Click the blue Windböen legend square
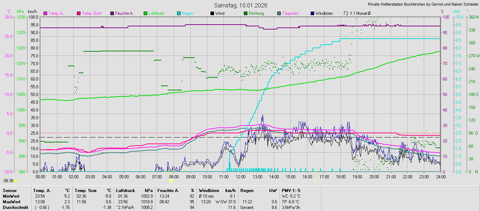This screenshot has width=480, height=211. tap(312, 13)
